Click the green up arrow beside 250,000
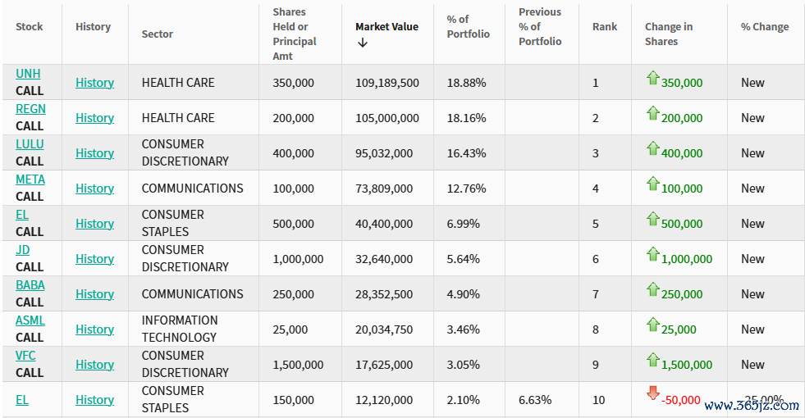Image resolution: width=805 pixels, height=418 pixels. (x=652, y=289)
